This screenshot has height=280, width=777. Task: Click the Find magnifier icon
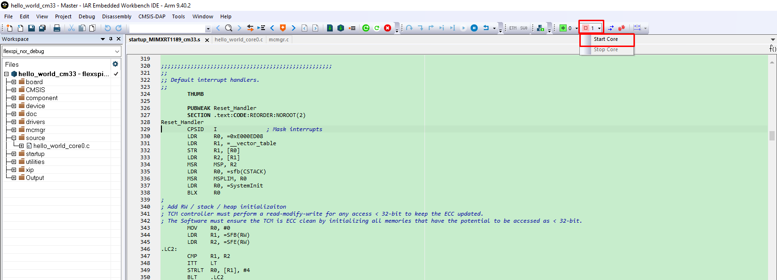229,28
